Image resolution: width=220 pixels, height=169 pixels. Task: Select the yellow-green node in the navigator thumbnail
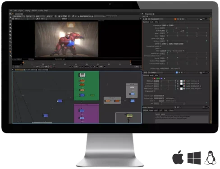[x=129, y=116]
